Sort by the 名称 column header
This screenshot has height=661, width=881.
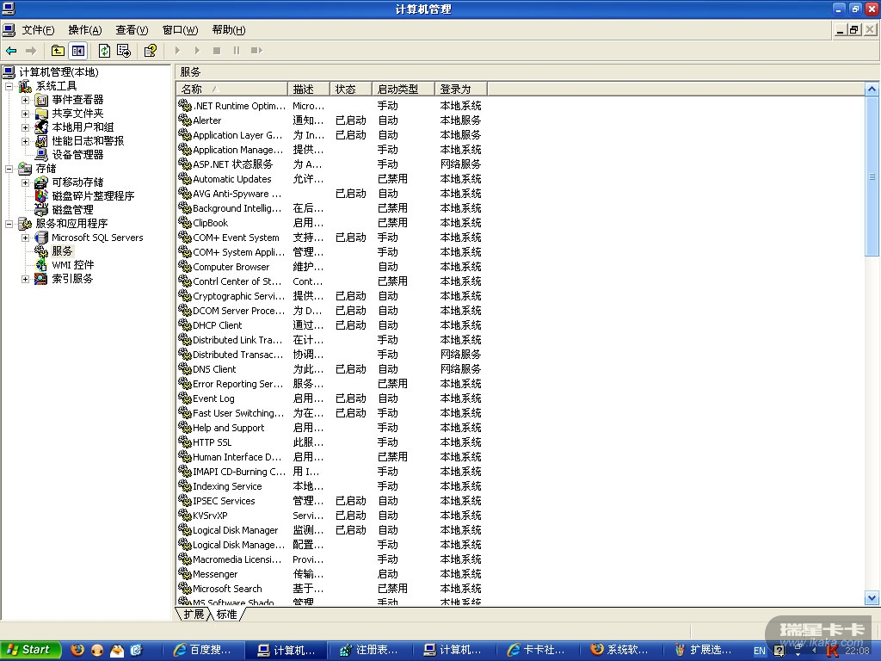click(x=232, y=89)
